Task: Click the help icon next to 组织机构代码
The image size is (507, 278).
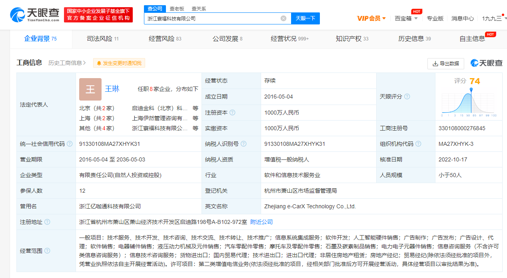Action: [418, 144]
